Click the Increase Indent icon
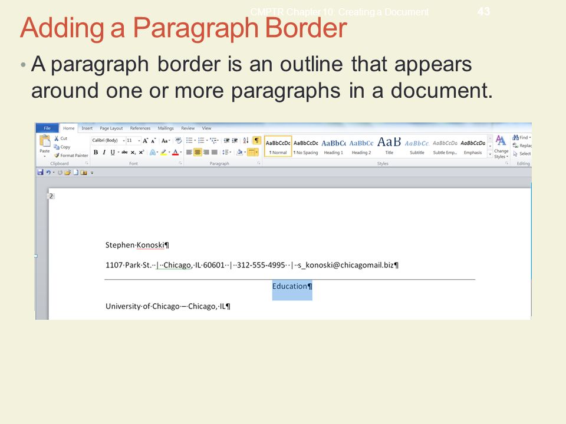This screenshot has width=566, height=424. tap(235, 141)
